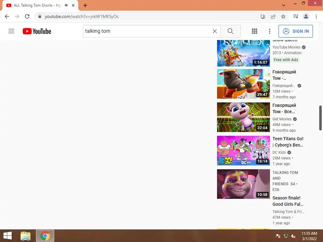Open the title 'Говорящий Том - Все...'
Screen dimensions: 323x242
point(284,108)
